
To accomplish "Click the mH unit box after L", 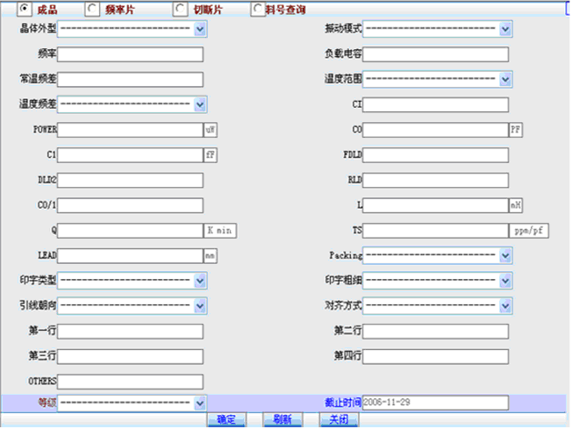I will (516, 205).
